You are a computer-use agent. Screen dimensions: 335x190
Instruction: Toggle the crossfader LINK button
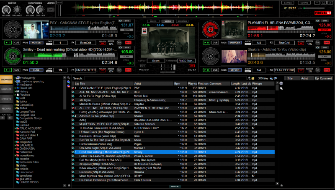[192, 66]
